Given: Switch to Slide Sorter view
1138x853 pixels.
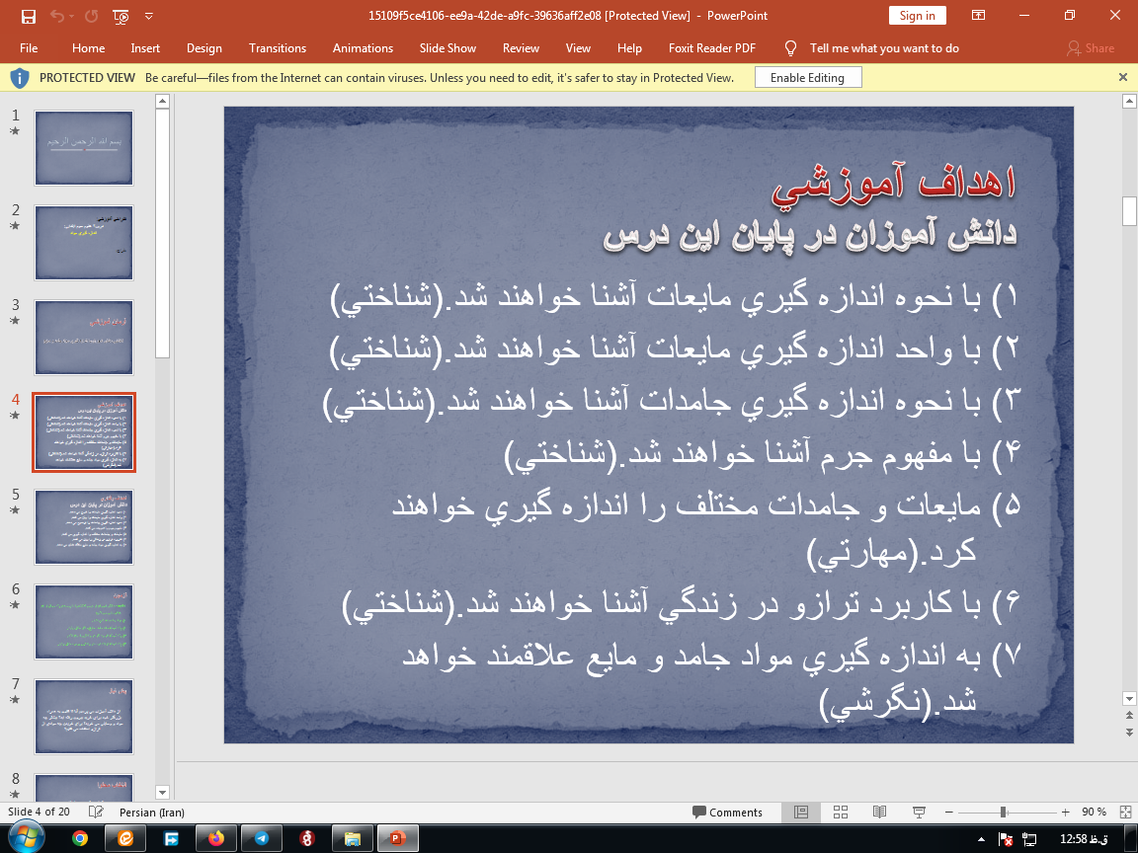Looking at the screenshot, I should (x=841, y=812).
